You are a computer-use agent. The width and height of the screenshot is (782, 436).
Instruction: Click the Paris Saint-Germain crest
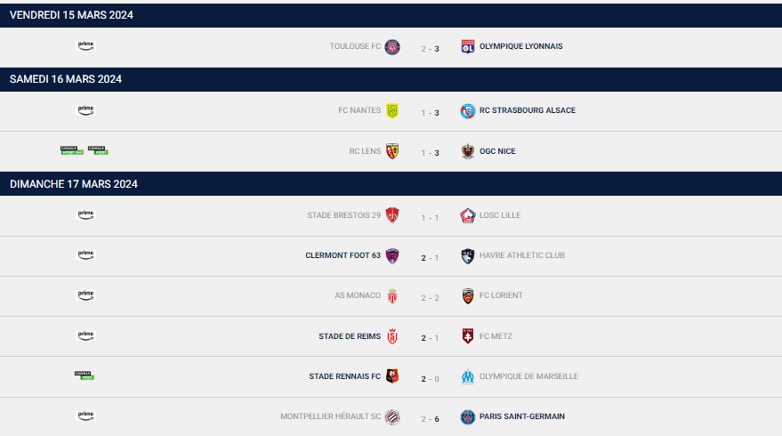[x=467, y=416]
